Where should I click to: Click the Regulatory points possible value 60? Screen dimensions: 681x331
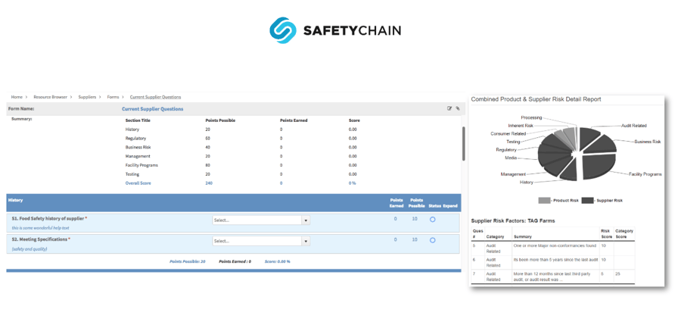pyautogui.click(x=208, y=139)
